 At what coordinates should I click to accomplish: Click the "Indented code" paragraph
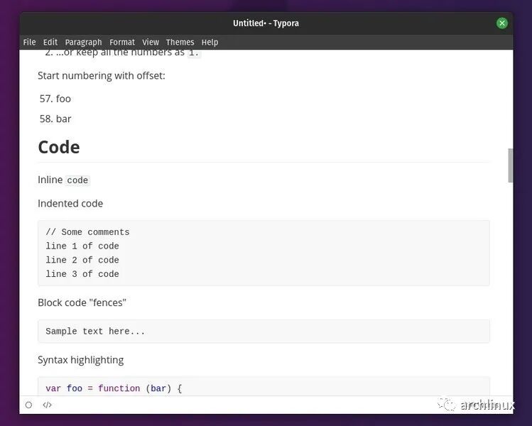tap(70, 204)
